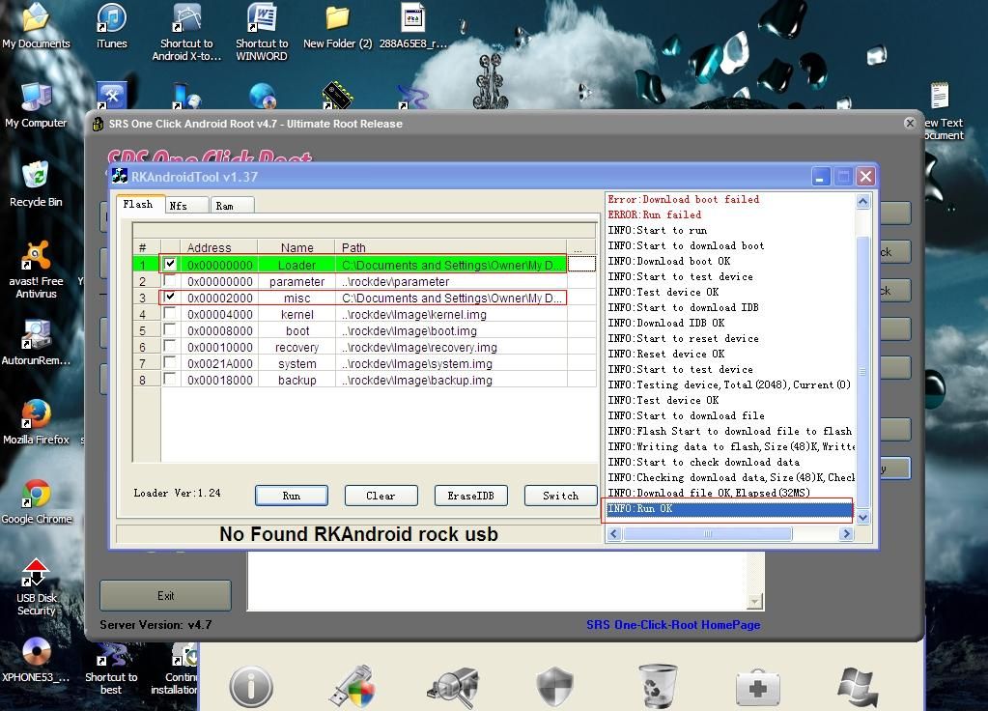988x711 pixels.
Task: Launch iTunes from the desktop
Action: pyautogui.click(x=111, y=25)
